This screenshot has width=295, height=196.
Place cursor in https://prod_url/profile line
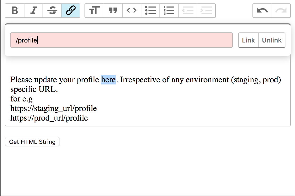49,118
